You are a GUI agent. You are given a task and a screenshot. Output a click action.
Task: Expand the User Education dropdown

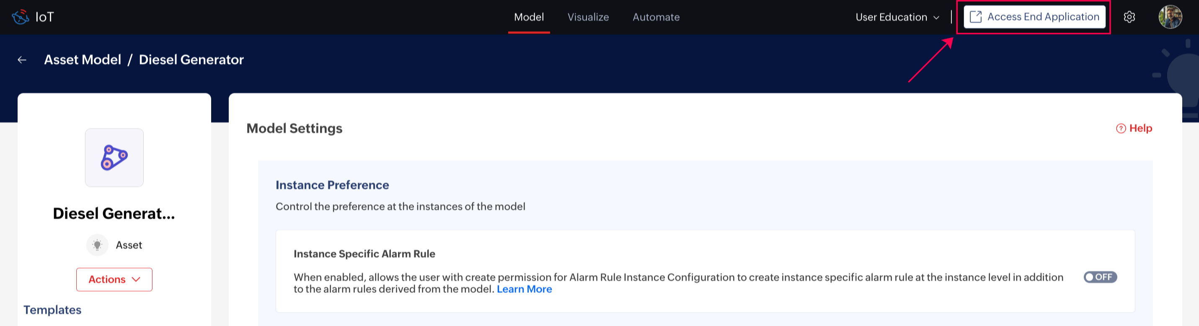coord(897,17)
